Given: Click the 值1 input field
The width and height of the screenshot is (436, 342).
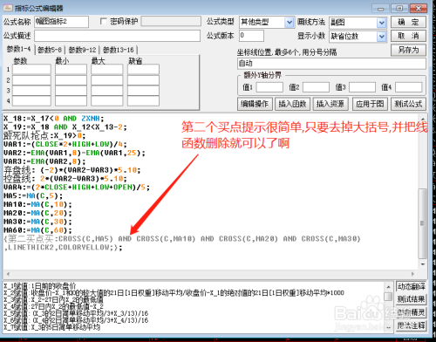Looking at the screenshot, I should 269,87.
